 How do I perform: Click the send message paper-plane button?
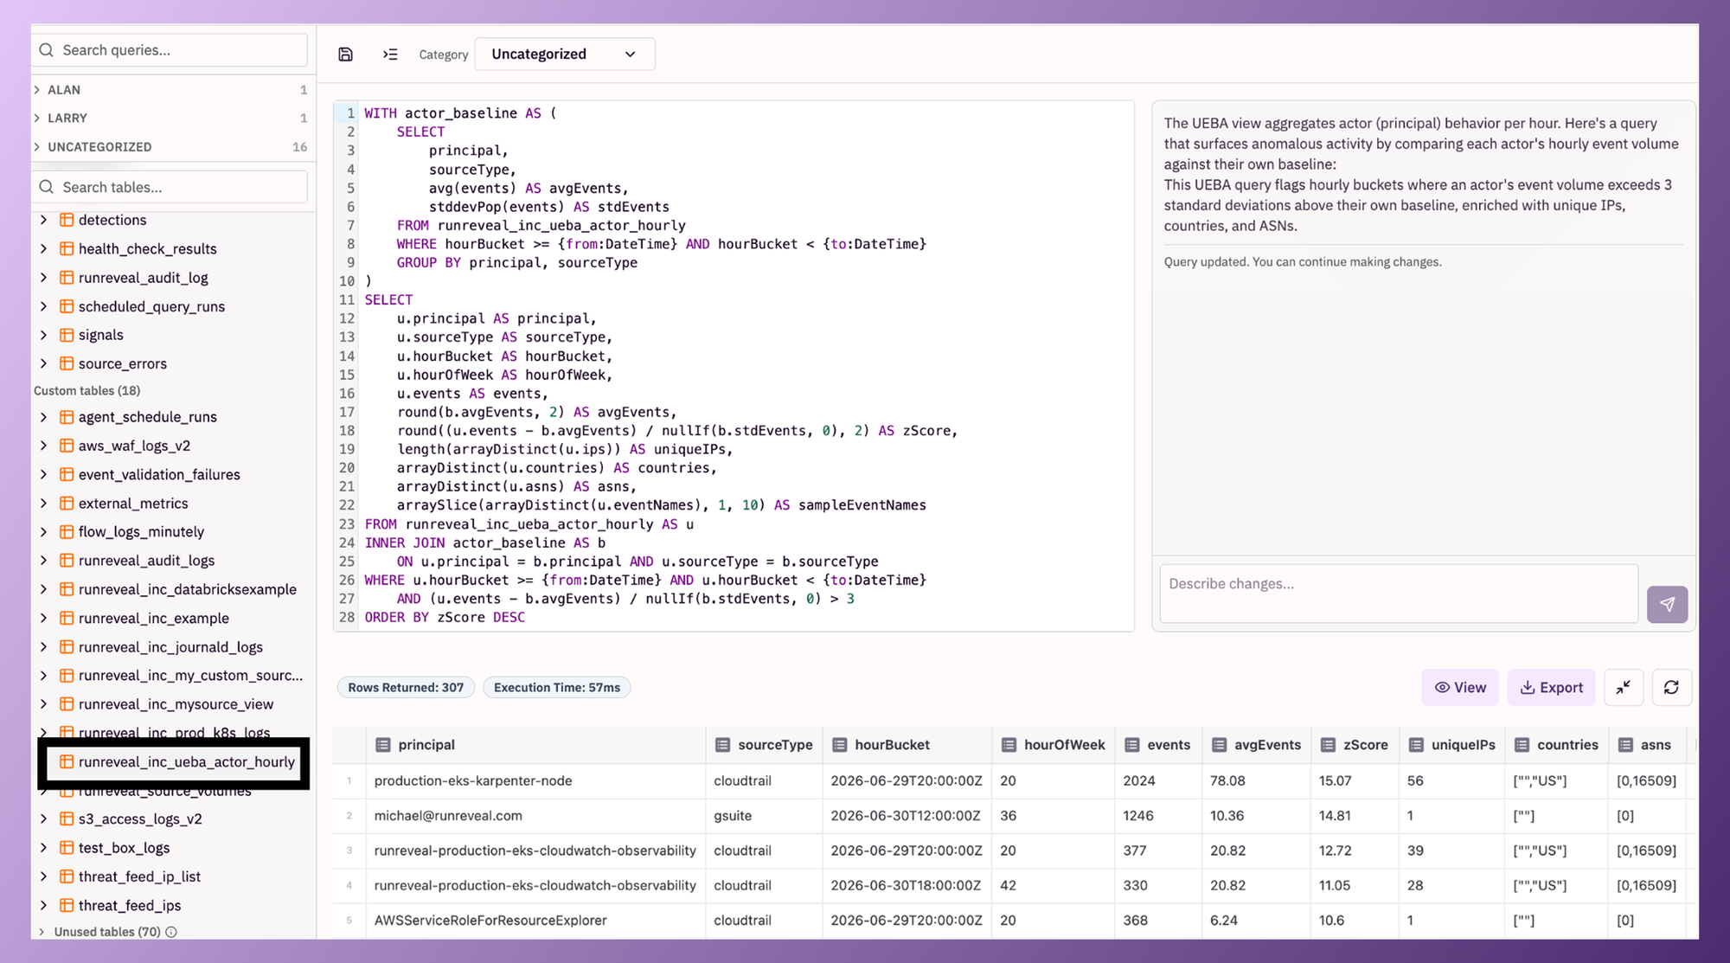point(1667,604)
